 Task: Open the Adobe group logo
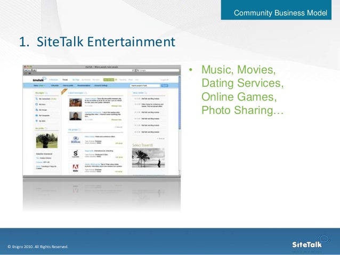(x=76, y=168)
